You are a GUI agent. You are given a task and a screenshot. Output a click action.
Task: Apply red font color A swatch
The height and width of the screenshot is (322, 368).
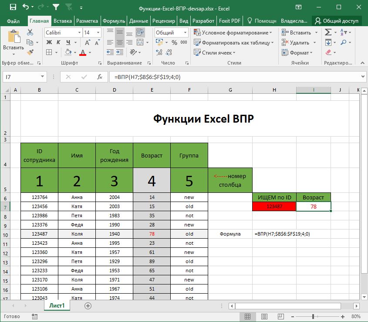[x=83, y=52]
